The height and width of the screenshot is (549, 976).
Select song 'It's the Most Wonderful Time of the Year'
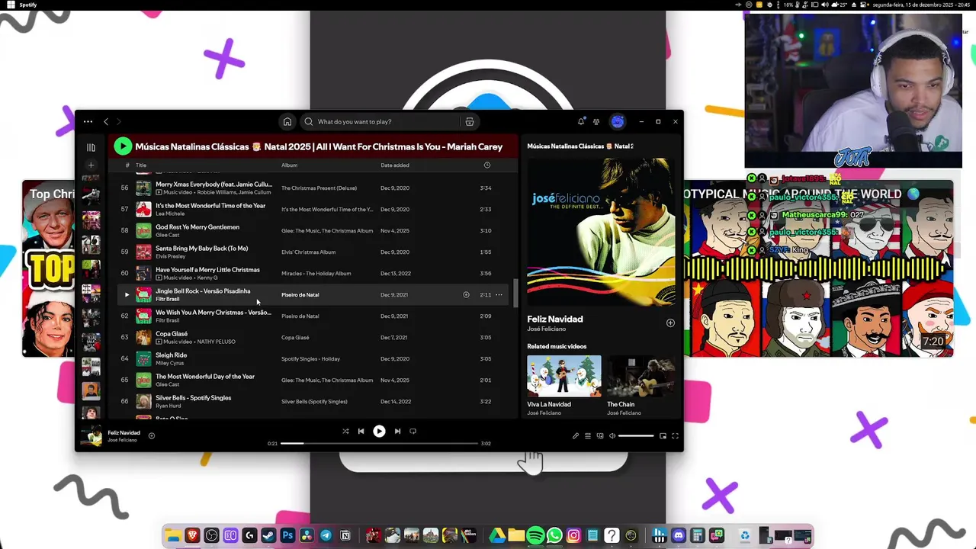pyautogui.click(x=210, y=206)
